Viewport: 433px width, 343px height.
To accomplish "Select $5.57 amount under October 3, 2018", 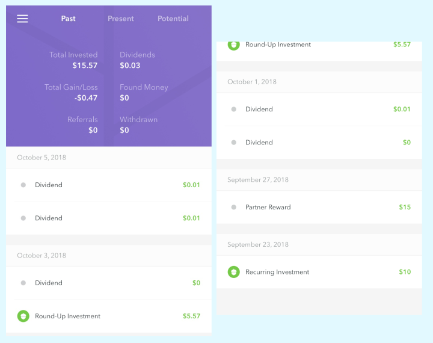I will click(x=191, y=316).
